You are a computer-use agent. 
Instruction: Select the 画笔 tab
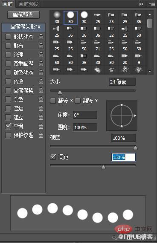click(7, 4)
